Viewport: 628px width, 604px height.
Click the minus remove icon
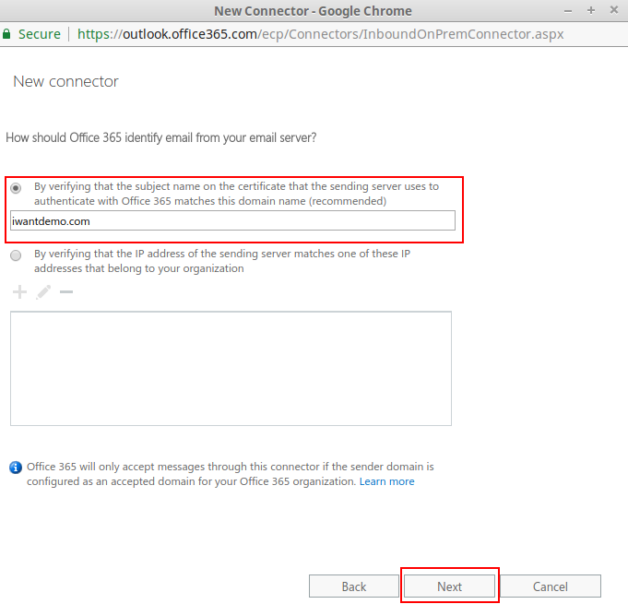[65, 292]
